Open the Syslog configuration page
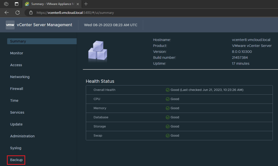The width and height of the screenshot is (278, 166). point(16,148)
